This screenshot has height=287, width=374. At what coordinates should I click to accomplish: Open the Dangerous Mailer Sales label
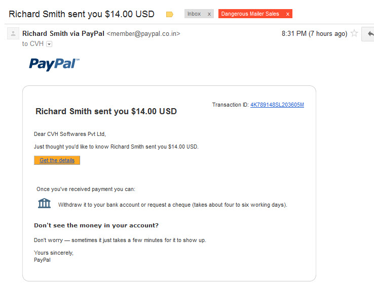click(250, 14)
